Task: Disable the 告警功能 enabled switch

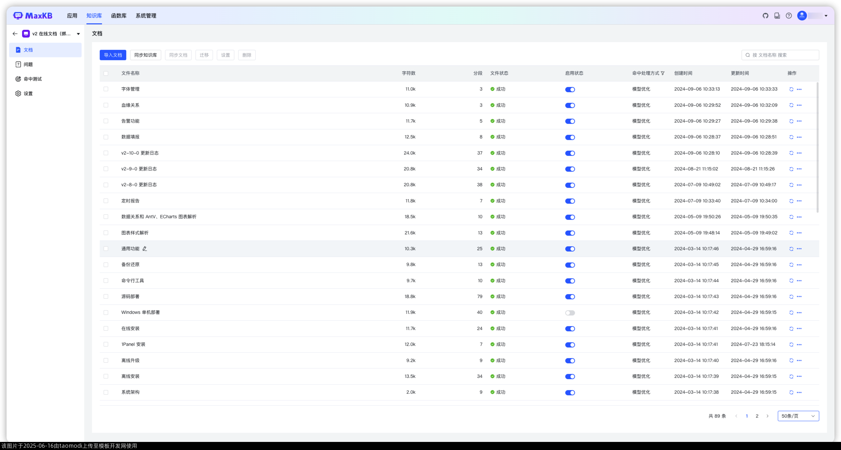Action: coord(570,121)
